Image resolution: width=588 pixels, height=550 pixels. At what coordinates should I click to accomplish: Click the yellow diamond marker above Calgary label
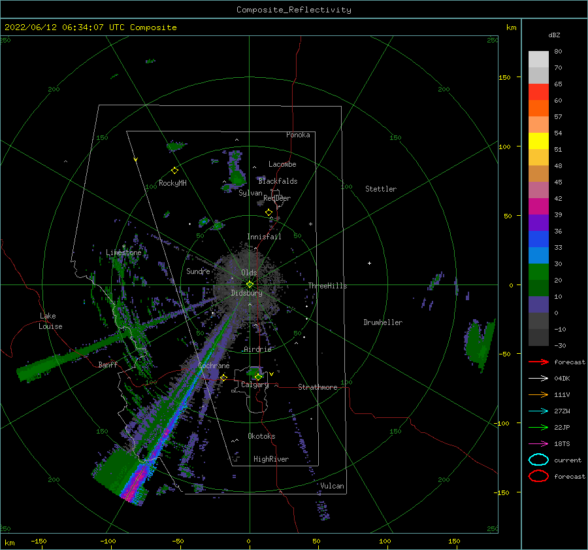point(258,377)
